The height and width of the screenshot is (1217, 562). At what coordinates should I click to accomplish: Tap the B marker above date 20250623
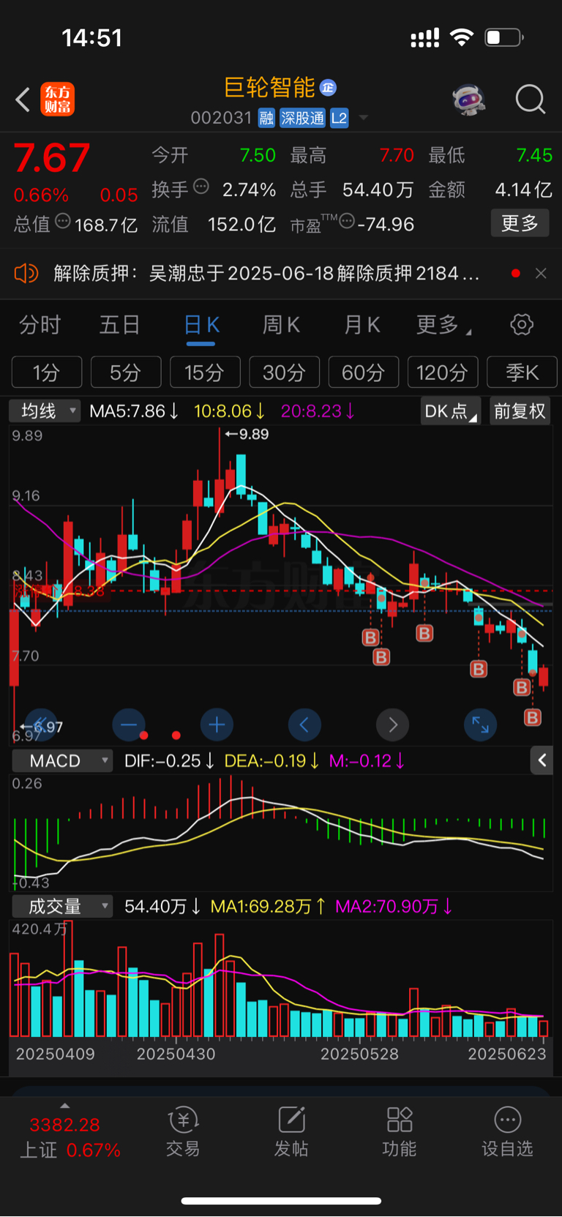tap(533, 717)
